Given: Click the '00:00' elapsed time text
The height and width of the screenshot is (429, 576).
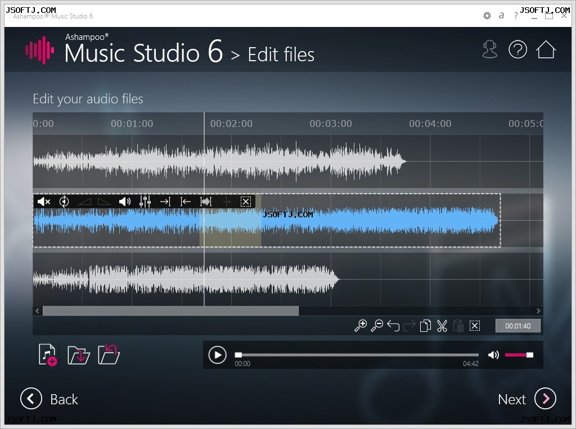Looking at the screenshot, I should (x=242, y=364).
